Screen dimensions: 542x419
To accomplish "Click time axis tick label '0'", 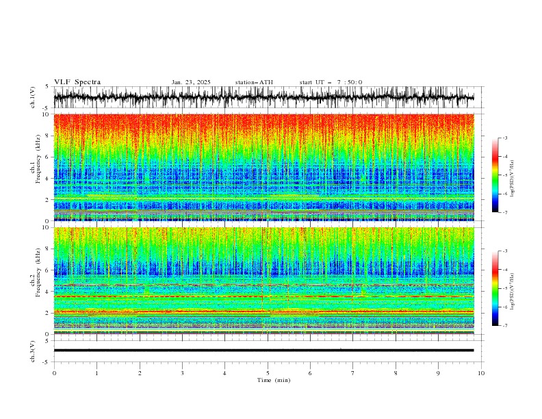I will coord(54,373).
